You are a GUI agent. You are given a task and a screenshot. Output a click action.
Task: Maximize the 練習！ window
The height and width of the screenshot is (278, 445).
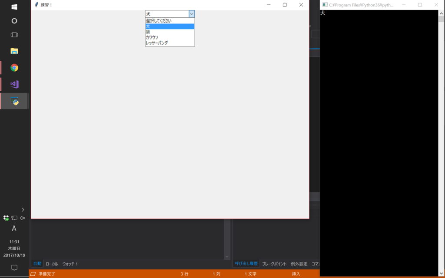point(285,5)
